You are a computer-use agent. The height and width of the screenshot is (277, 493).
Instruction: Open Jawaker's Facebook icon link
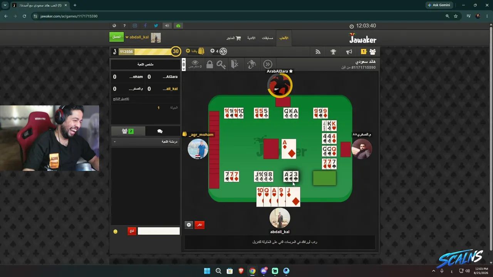coord(145,26)
